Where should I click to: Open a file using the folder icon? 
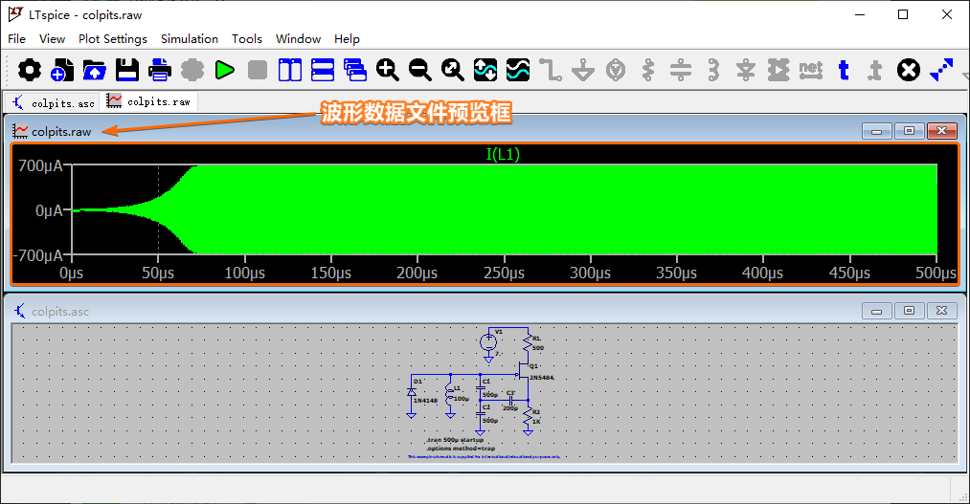tap(94, 70)
